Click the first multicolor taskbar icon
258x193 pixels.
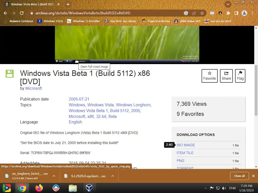click(7, 188)
